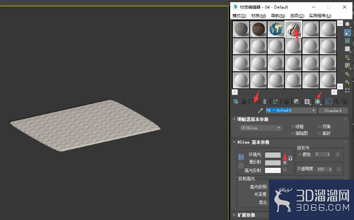Image resolution: width=354 pixels, height=220 pixels.
Task: Click the 漫反射 color swatch
Action: [x=273, y=163]
